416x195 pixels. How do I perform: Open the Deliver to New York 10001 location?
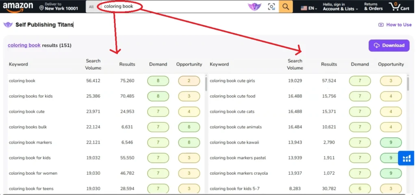coord(58,6)
